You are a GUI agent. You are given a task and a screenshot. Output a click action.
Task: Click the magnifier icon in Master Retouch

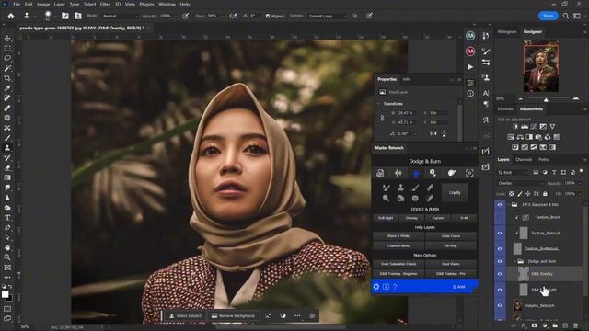[386, 198]
